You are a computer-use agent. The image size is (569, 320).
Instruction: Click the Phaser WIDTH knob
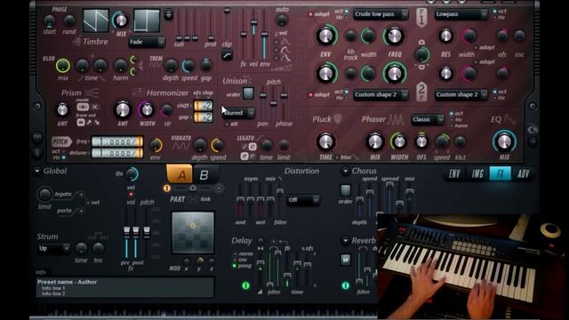[x=399, y=141]
